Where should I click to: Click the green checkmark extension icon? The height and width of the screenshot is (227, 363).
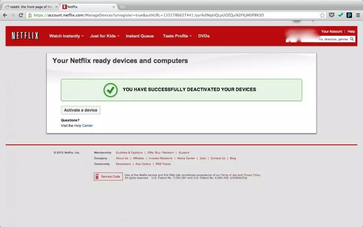[x=341, y=15]
